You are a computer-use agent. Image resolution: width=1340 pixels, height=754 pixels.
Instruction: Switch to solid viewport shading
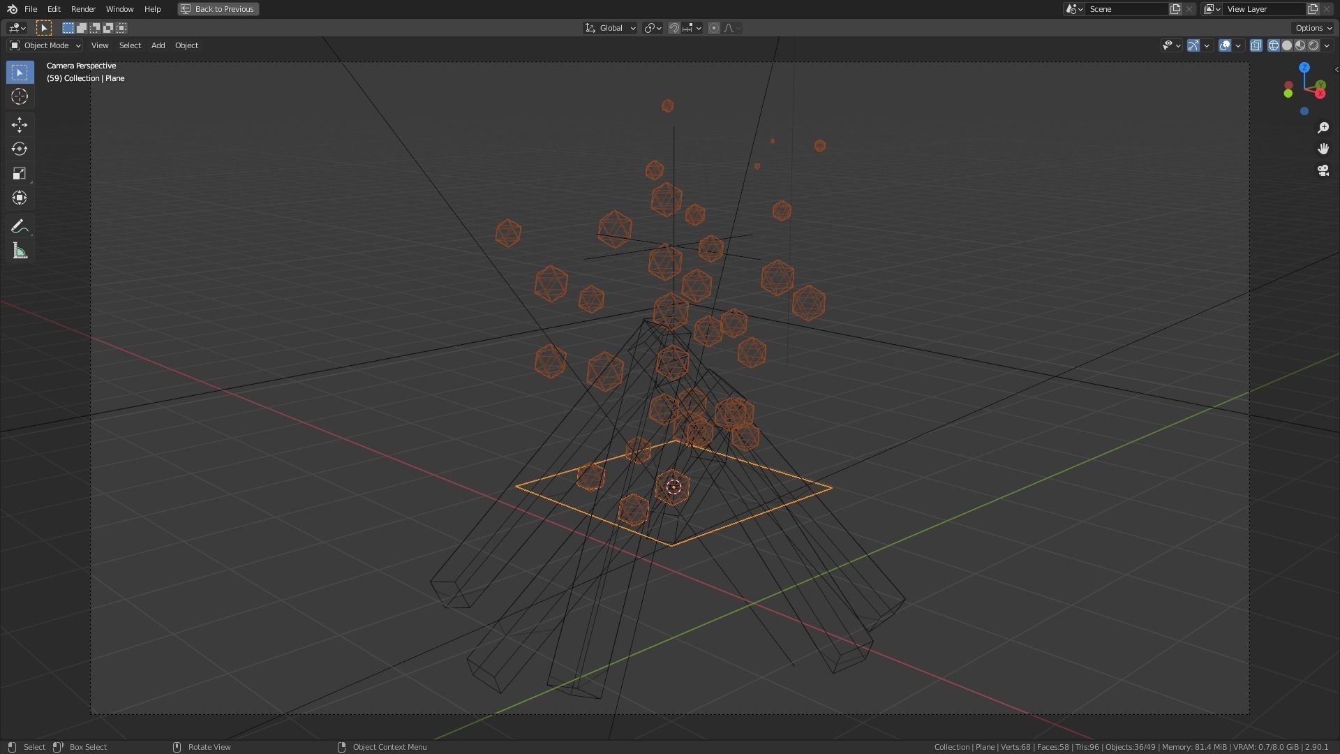pos(1286,45)
